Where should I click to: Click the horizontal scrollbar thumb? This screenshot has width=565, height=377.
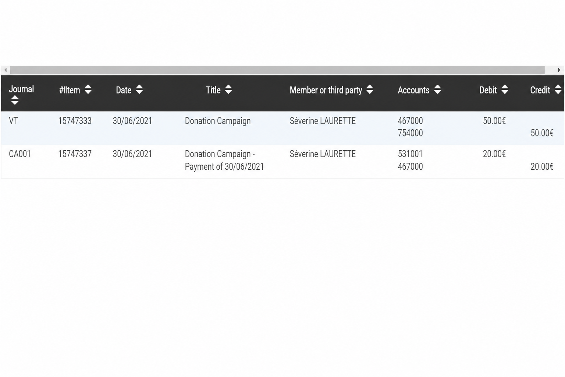pos(277,70)
